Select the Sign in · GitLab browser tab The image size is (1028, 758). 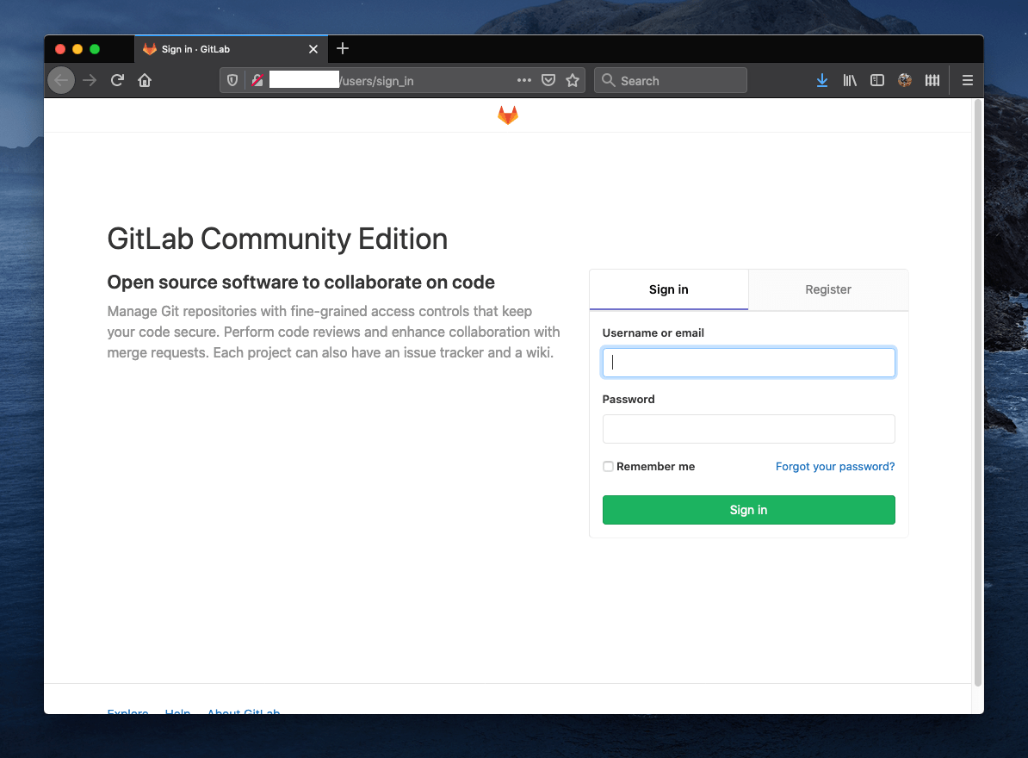pos(231,49)
